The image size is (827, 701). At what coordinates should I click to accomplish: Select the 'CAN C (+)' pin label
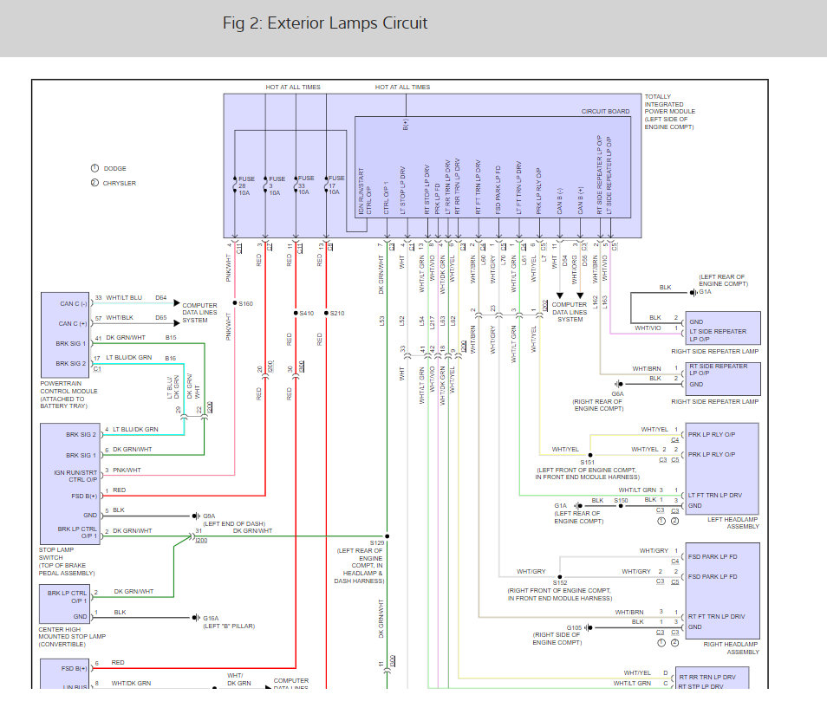[73, 323]
